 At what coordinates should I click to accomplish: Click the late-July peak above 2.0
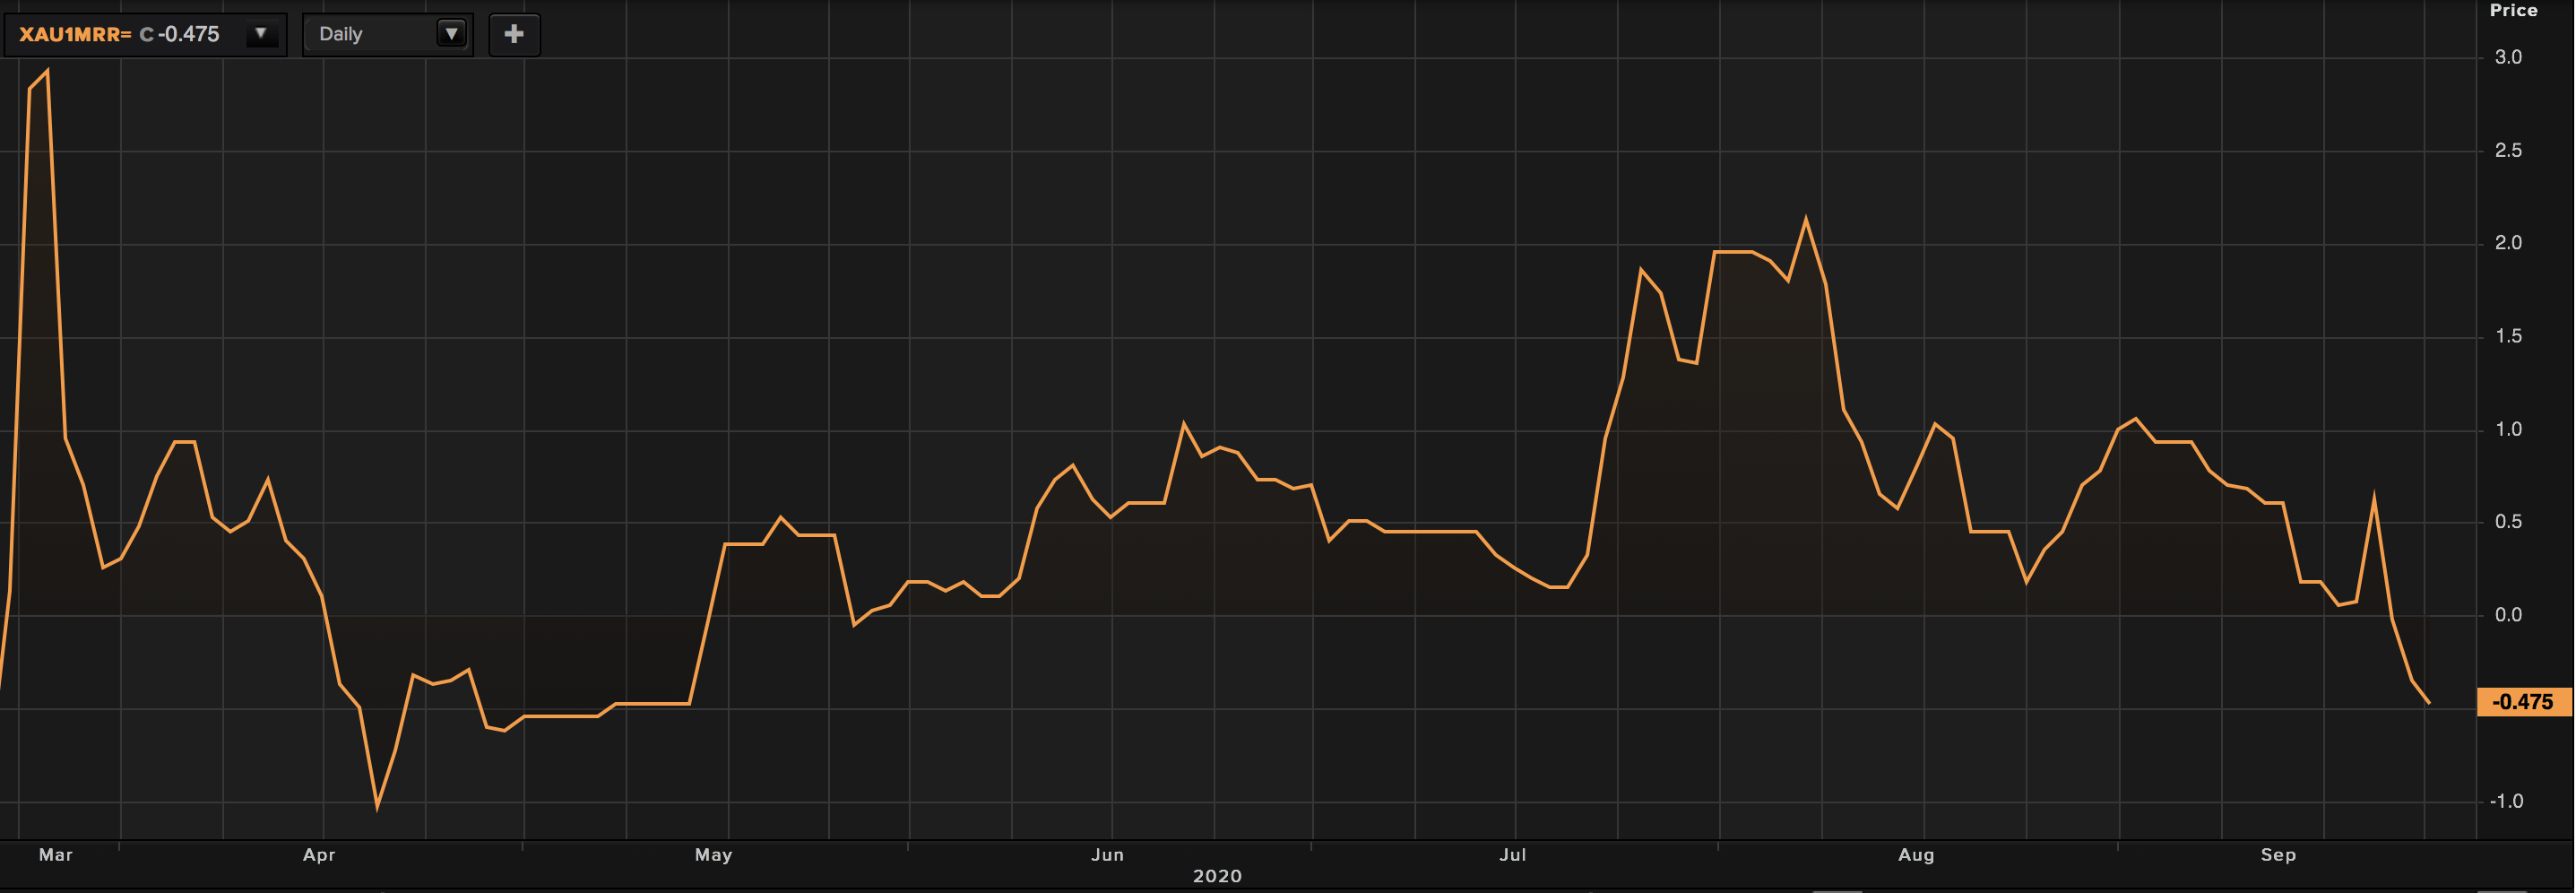click(x=1805, y=218)
